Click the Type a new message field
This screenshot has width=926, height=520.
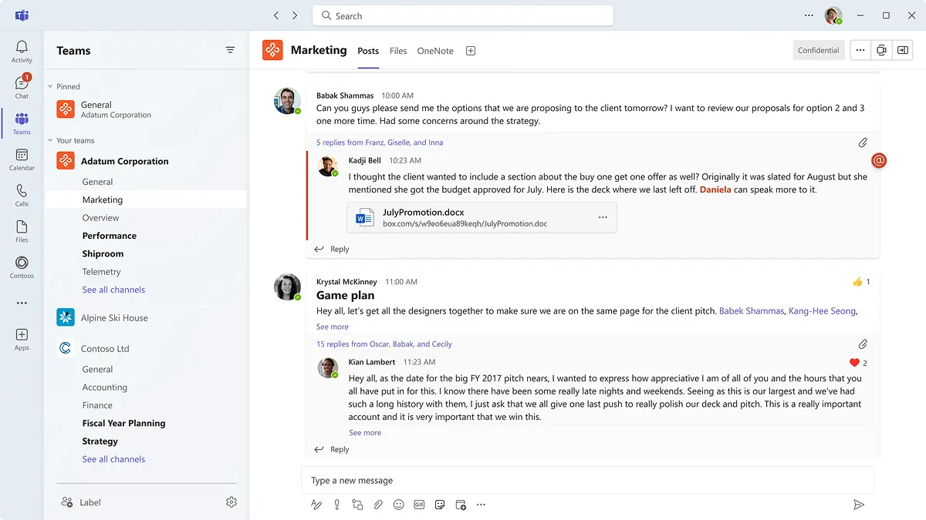(587, 480)
